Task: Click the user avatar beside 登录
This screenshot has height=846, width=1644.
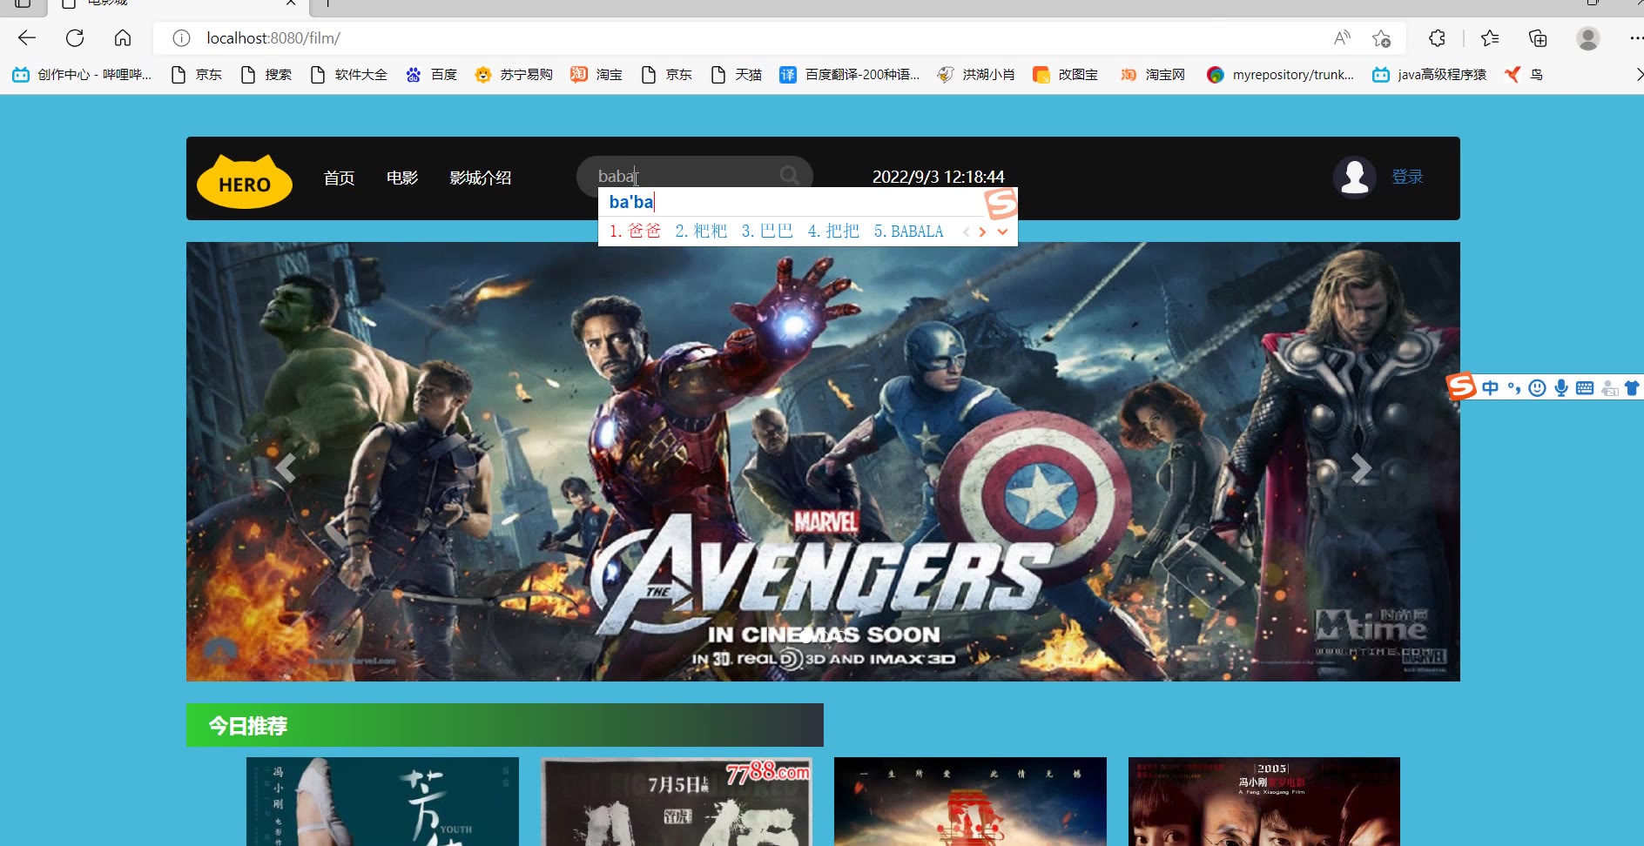Action: [x=1355, y=177]
